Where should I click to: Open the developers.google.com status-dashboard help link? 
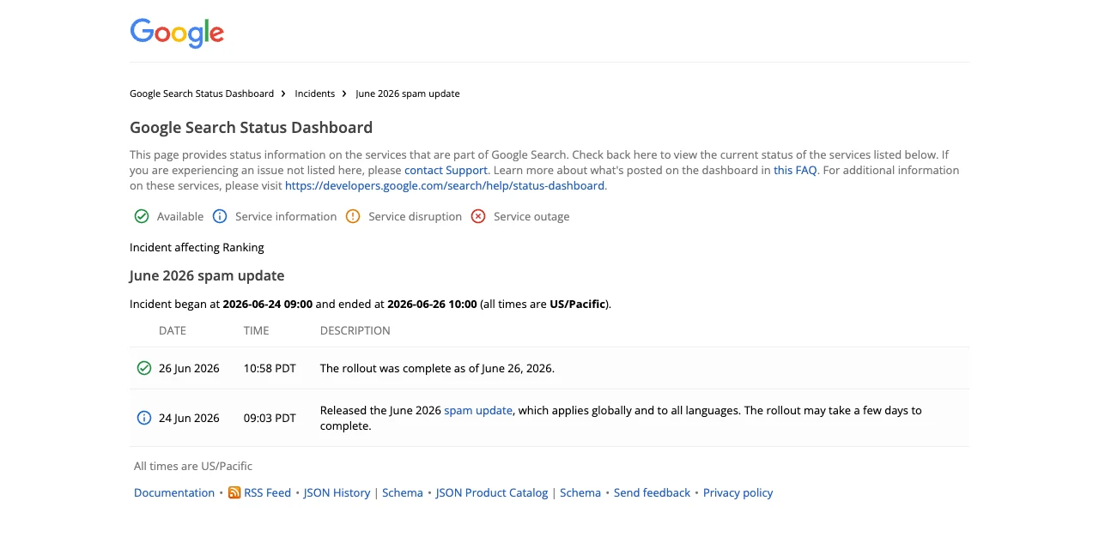(x=445, y=185)
